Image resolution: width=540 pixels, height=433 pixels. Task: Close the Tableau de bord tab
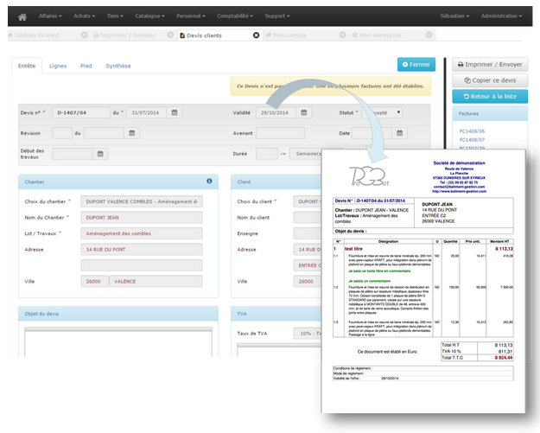pyautogui.click(x=84, y=35)
